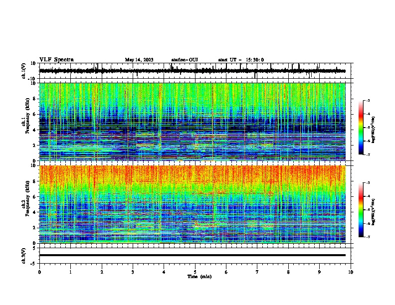Click the "5" tick on ch.3(V) axis
Viewport: 395px width, 305px height.
point(34,248)
